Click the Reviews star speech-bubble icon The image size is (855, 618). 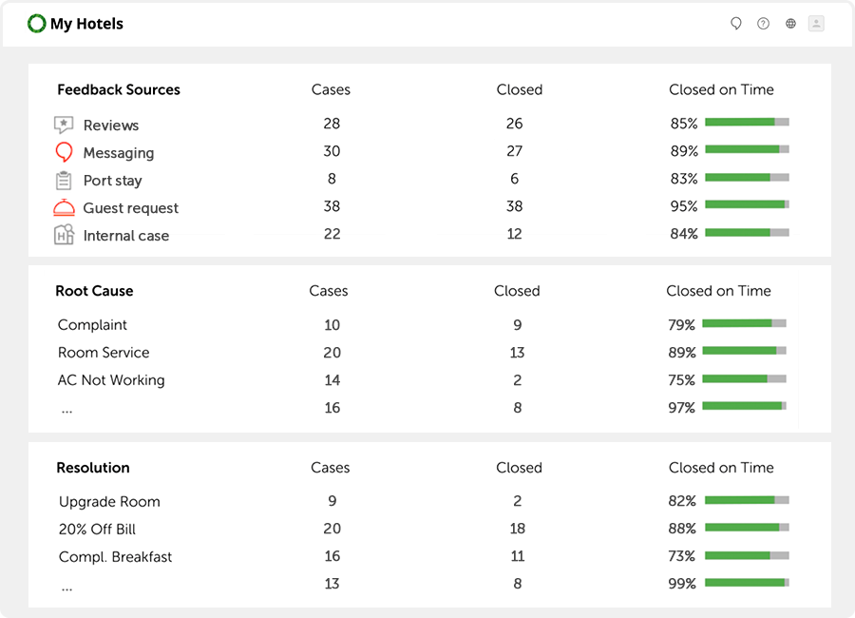point(64,125)
